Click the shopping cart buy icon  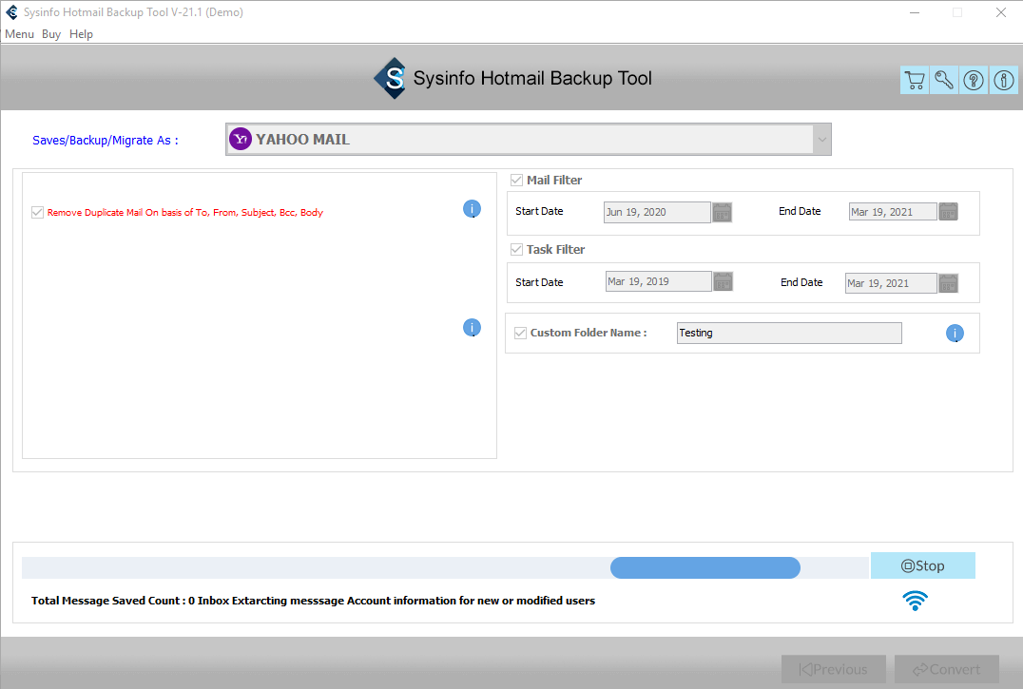point(915,80)
